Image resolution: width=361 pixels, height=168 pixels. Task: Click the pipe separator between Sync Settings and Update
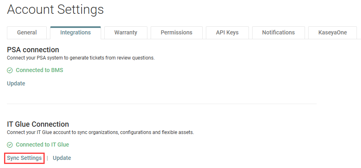[x=47, y=158]
